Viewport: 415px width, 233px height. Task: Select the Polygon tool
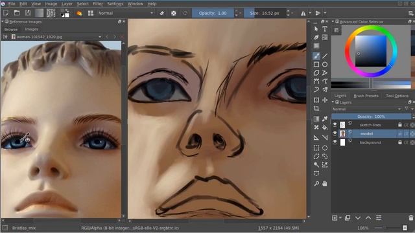coord(316,72)
